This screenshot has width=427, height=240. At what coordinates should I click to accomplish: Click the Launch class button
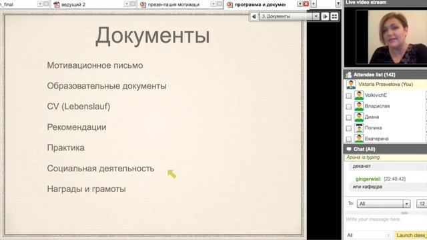pos(411,235)
